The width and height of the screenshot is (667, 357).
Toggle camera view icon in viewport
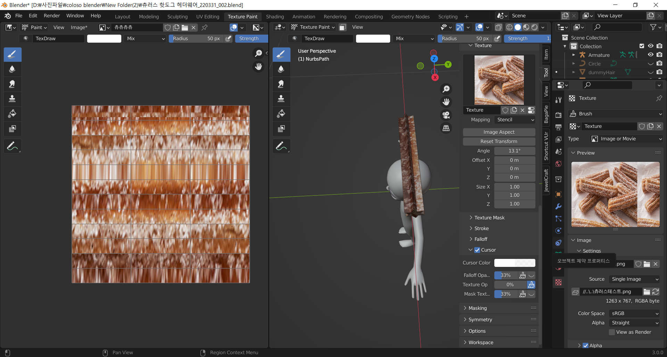tap(446, 115)
